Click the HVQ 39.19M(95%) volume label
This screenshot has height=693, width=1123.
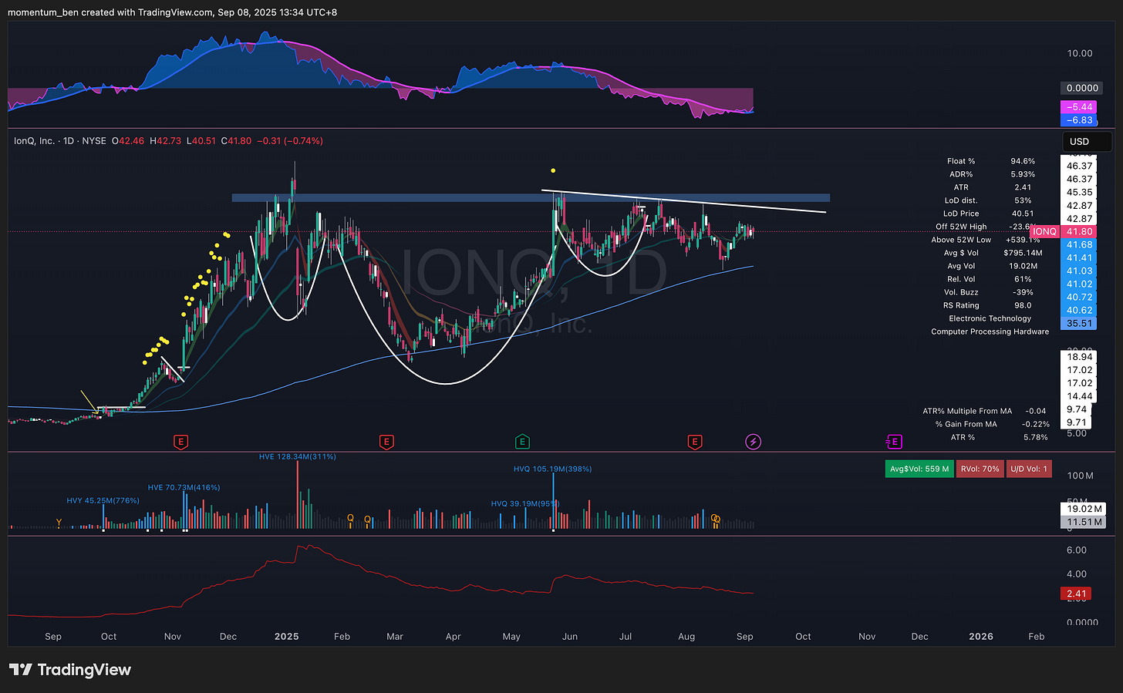coord(524,503)
